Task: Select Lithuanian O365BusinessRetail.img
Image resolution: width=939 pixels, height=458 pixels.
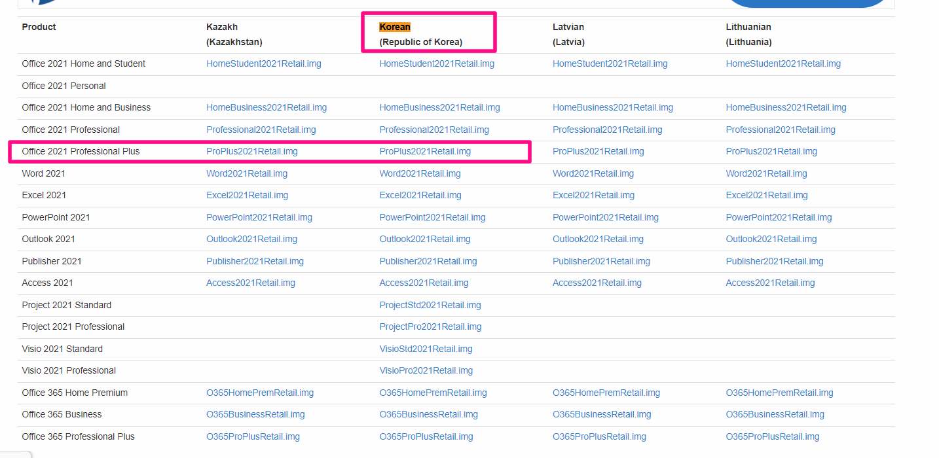Action: point(775,414)
